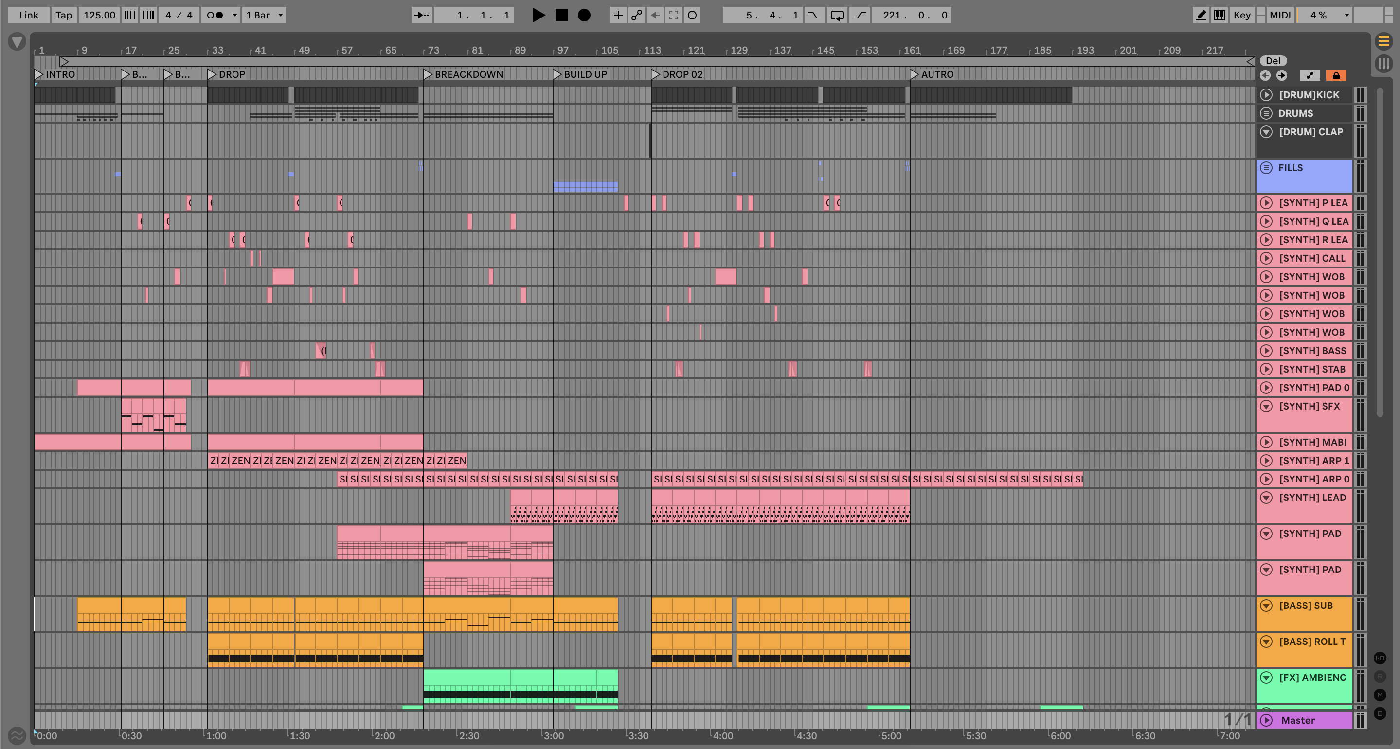Click the Del locator button
The width and height of the screenshot is (1400, 749).
1273,61
